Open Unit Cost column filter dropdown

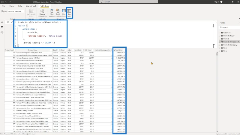[x=83, y=50]
